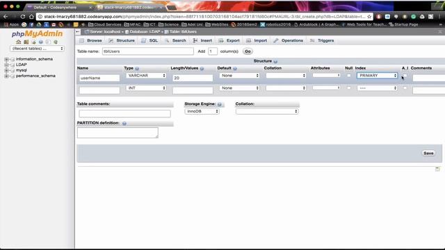Click the Length/Values field containing 20
Image resolution: width=445 pixels, height=250 pixels.
pos(193,78)
